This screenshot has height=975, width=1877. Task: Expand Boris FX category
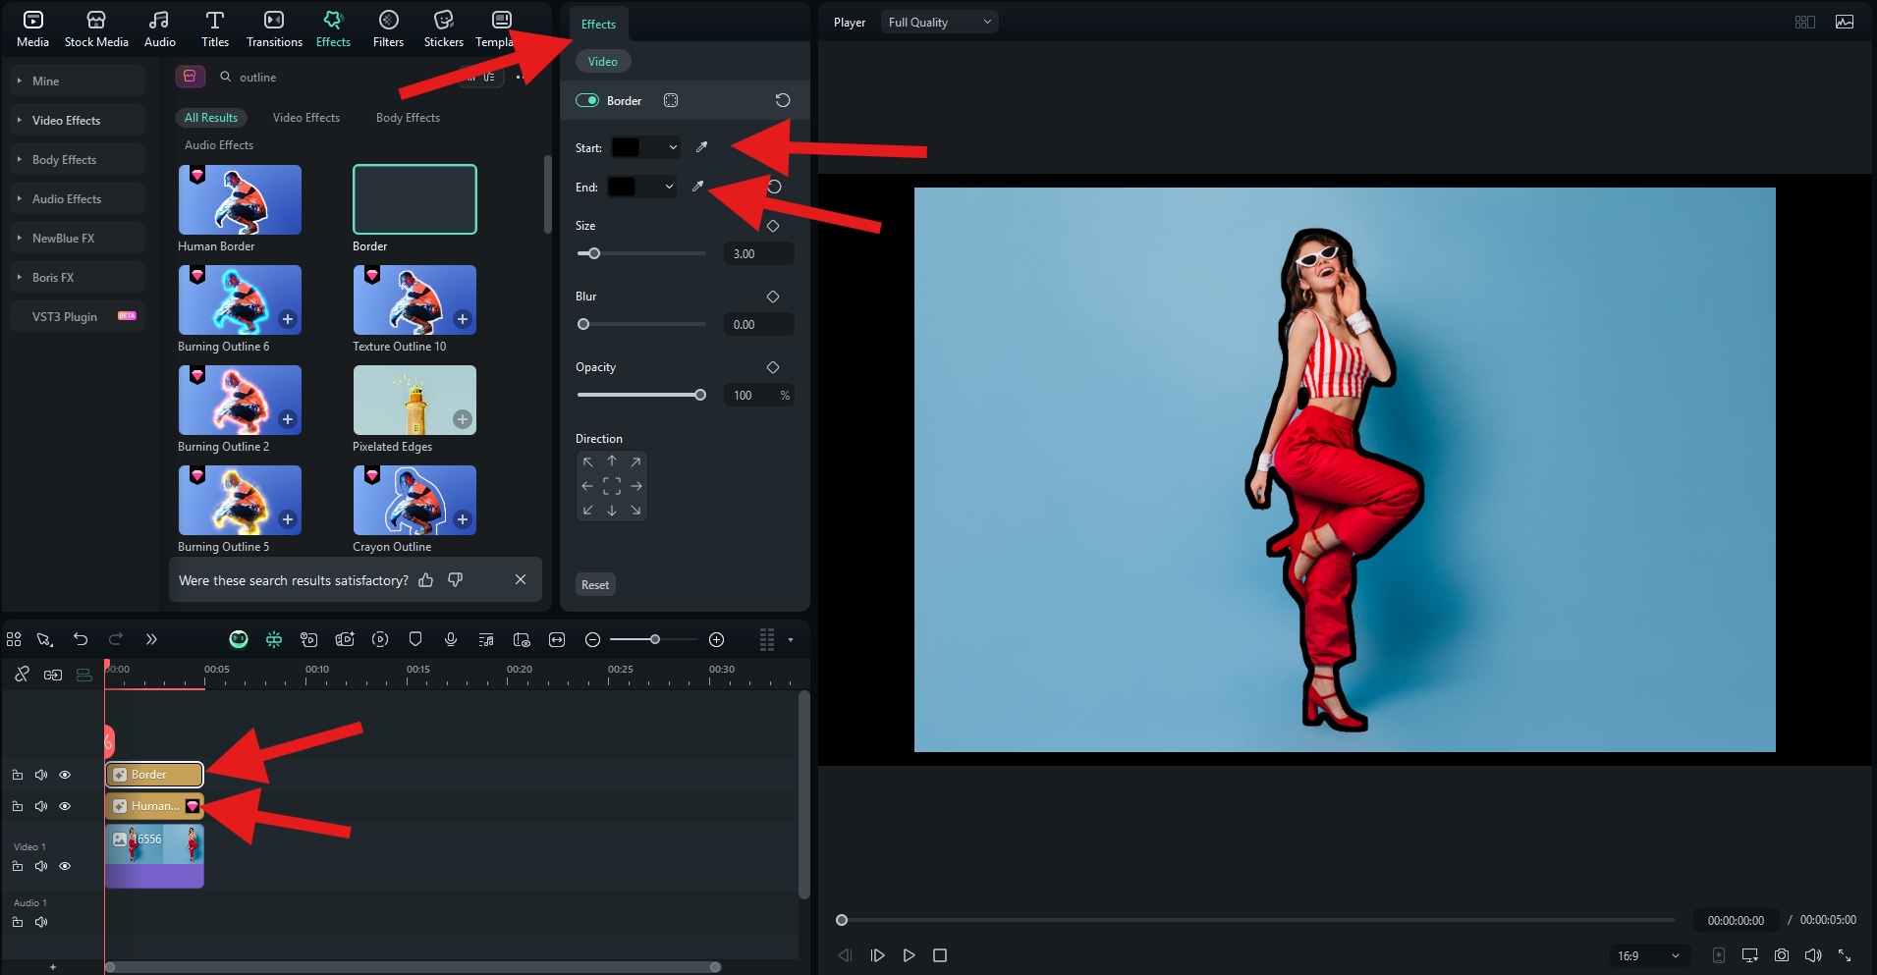pos(79,277)
